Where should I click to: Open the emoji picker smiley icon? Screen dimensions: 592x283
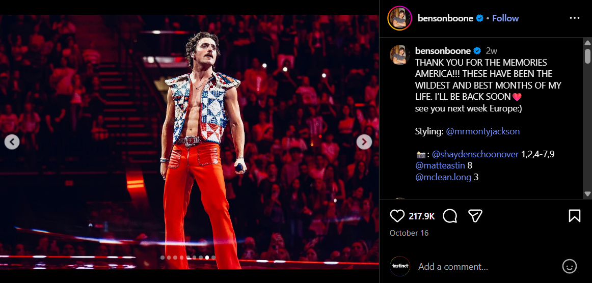[x=569, y=266]
